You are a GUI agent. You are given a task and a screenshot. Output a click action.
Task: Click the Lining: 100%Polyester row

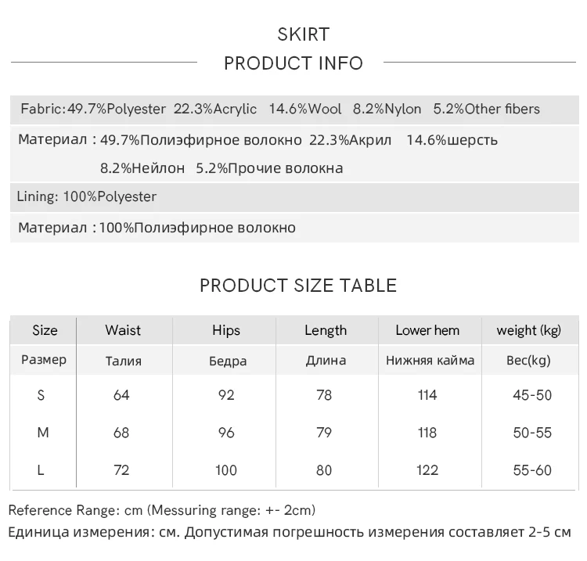(87, 197)
